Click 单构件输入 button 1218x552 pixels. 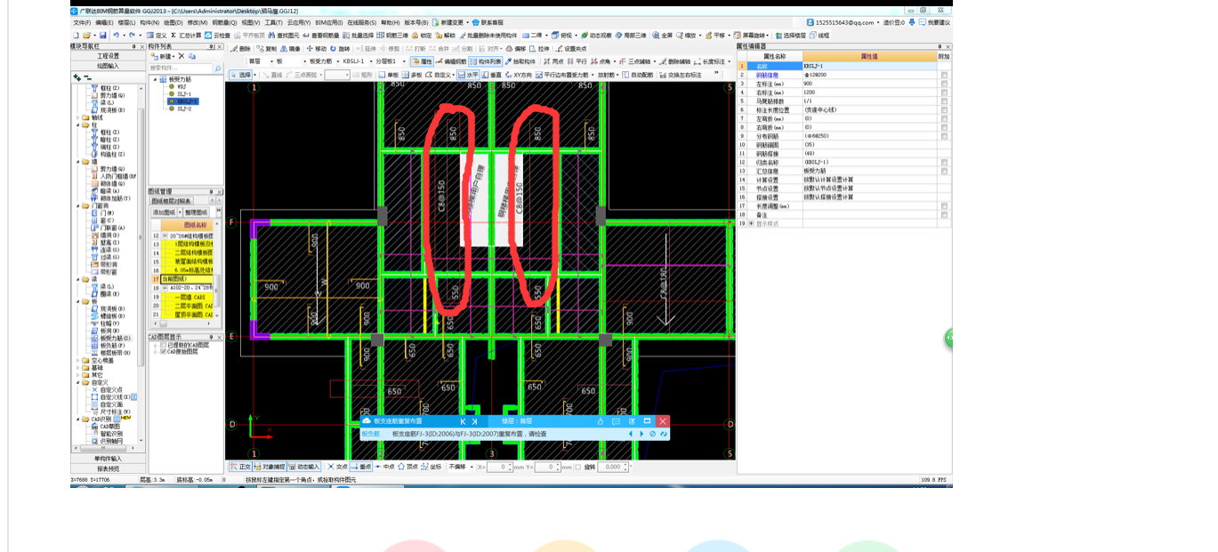pyautogui.click(x=108, y=459)
